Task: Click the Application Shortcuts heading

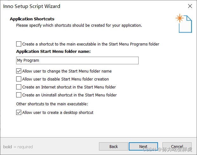Action: point(32,19)
